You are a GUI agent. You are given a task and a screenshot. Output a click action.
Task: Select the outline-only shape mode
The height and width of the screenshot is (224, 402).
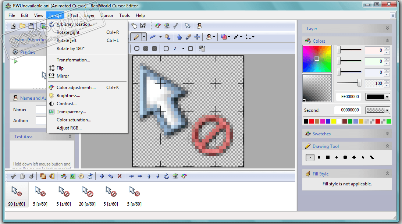(x=137, y=49)
